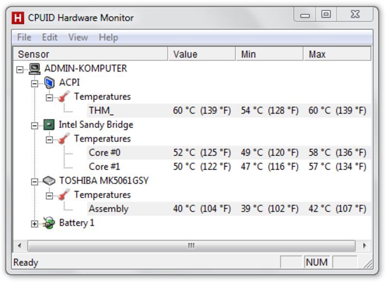Click Assembly value 40 °C (104 °F)
This screenshot has height=282, width=386.
202,209
